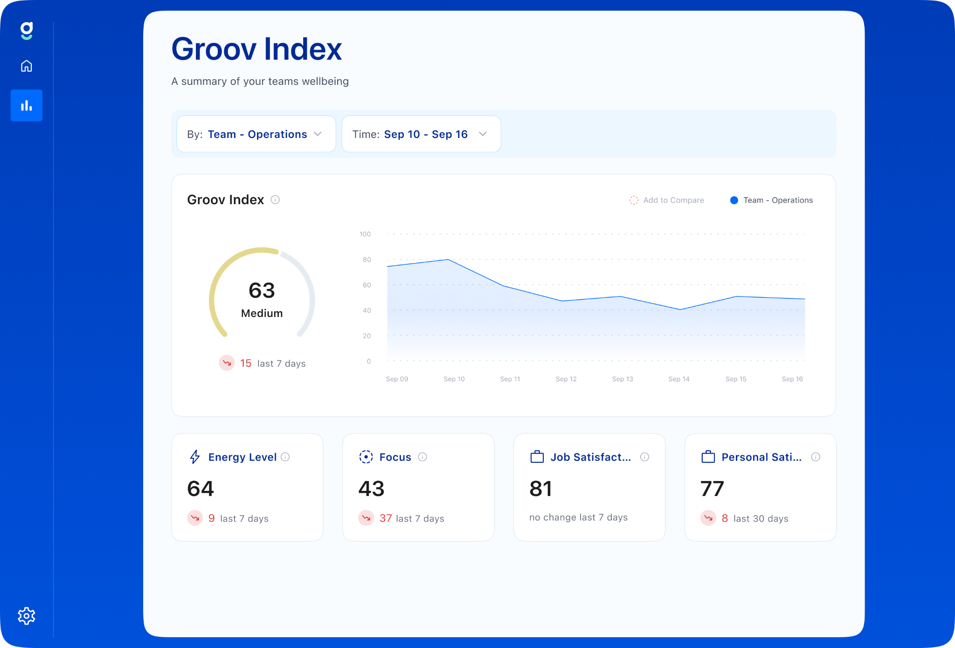The height and width of the screenshot is (648, 955).
Task: Click the info icon next to Focus
Action: click(x=422, y=457)
